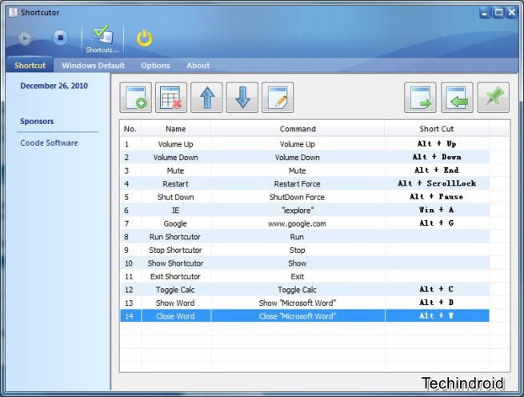Open the Windows Default tab
The width and height of the screenshot is (524, 397).
click(94, 66)
